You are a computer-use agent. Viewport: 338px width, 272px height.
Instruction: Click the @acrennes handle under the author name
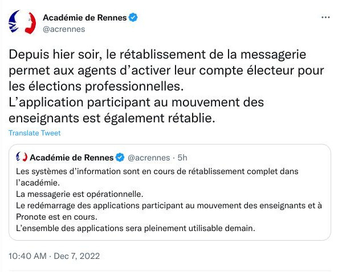[64, 29]
